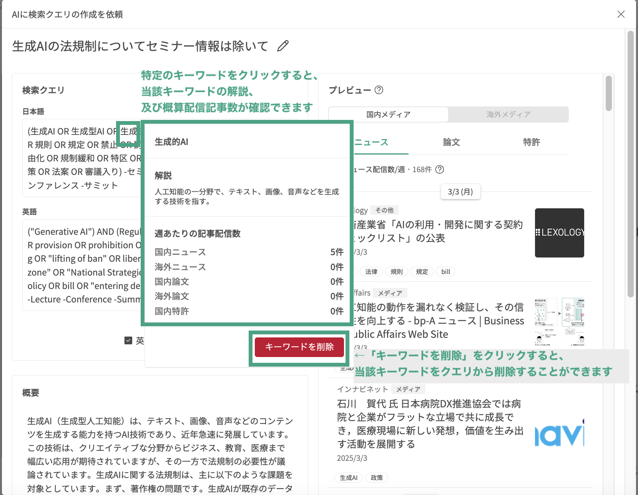Screen dimensions: 638x495
Task: Open the diagram thumbnail of the bp-A article
Action: point(559,321)
